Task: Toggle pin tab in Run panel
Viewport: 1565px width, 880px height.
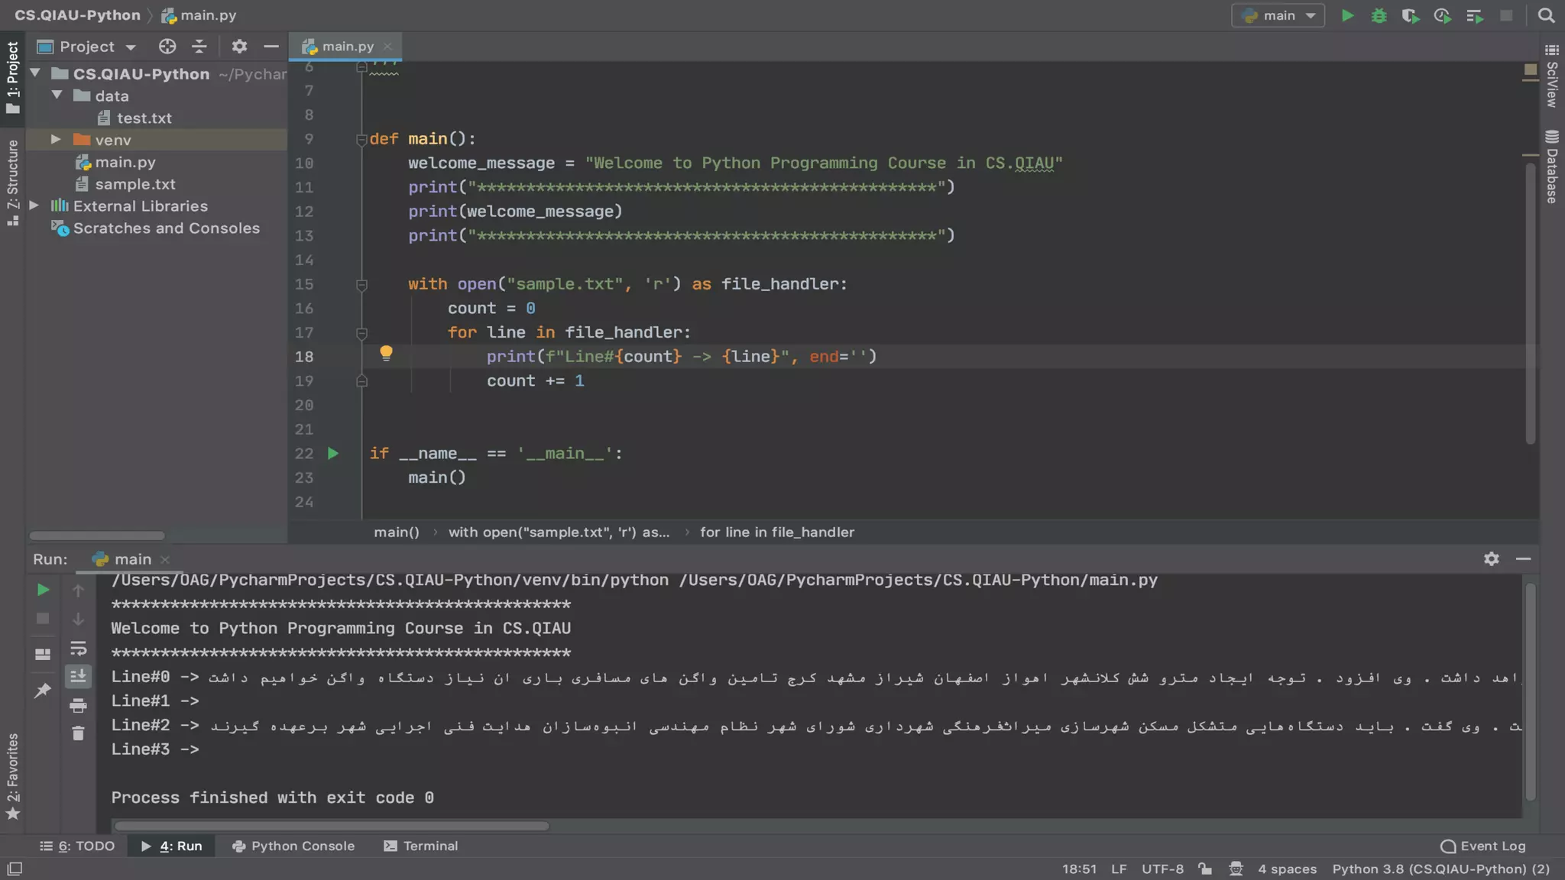Action: [43, 691]
